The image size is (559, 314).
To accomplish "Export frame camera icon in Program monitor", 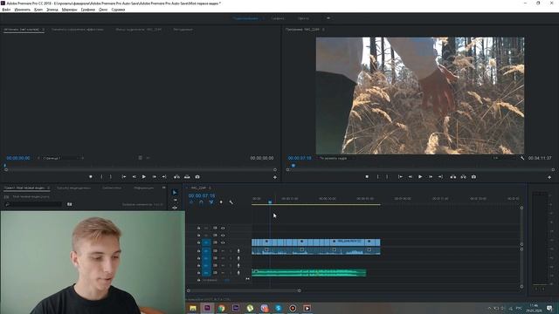I will tap(473, 176).
